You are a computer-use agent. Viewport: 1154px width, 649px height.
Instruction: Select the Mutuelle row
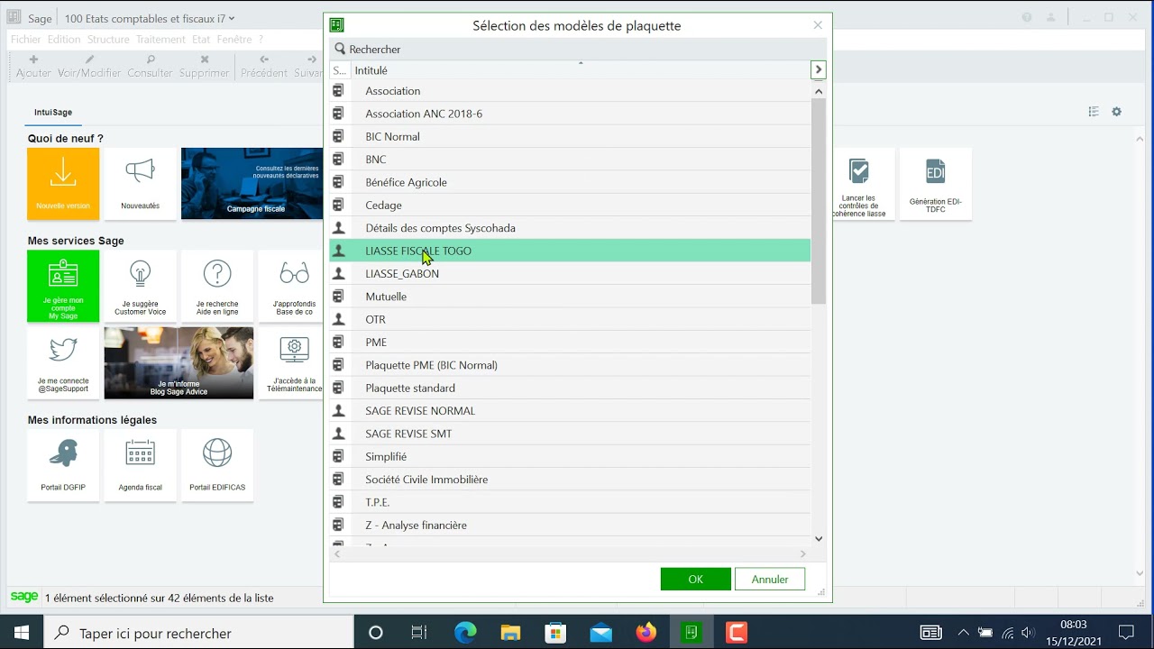point(570,297)
